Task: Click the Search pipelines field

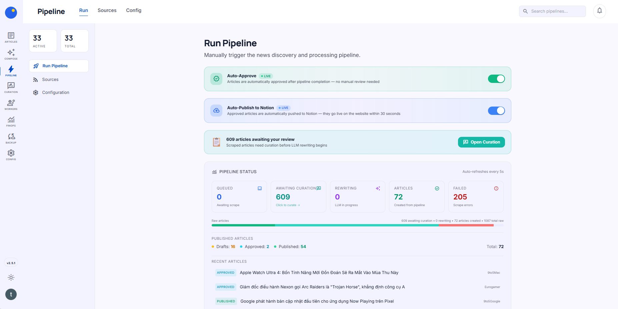Action: click(552, 11)
